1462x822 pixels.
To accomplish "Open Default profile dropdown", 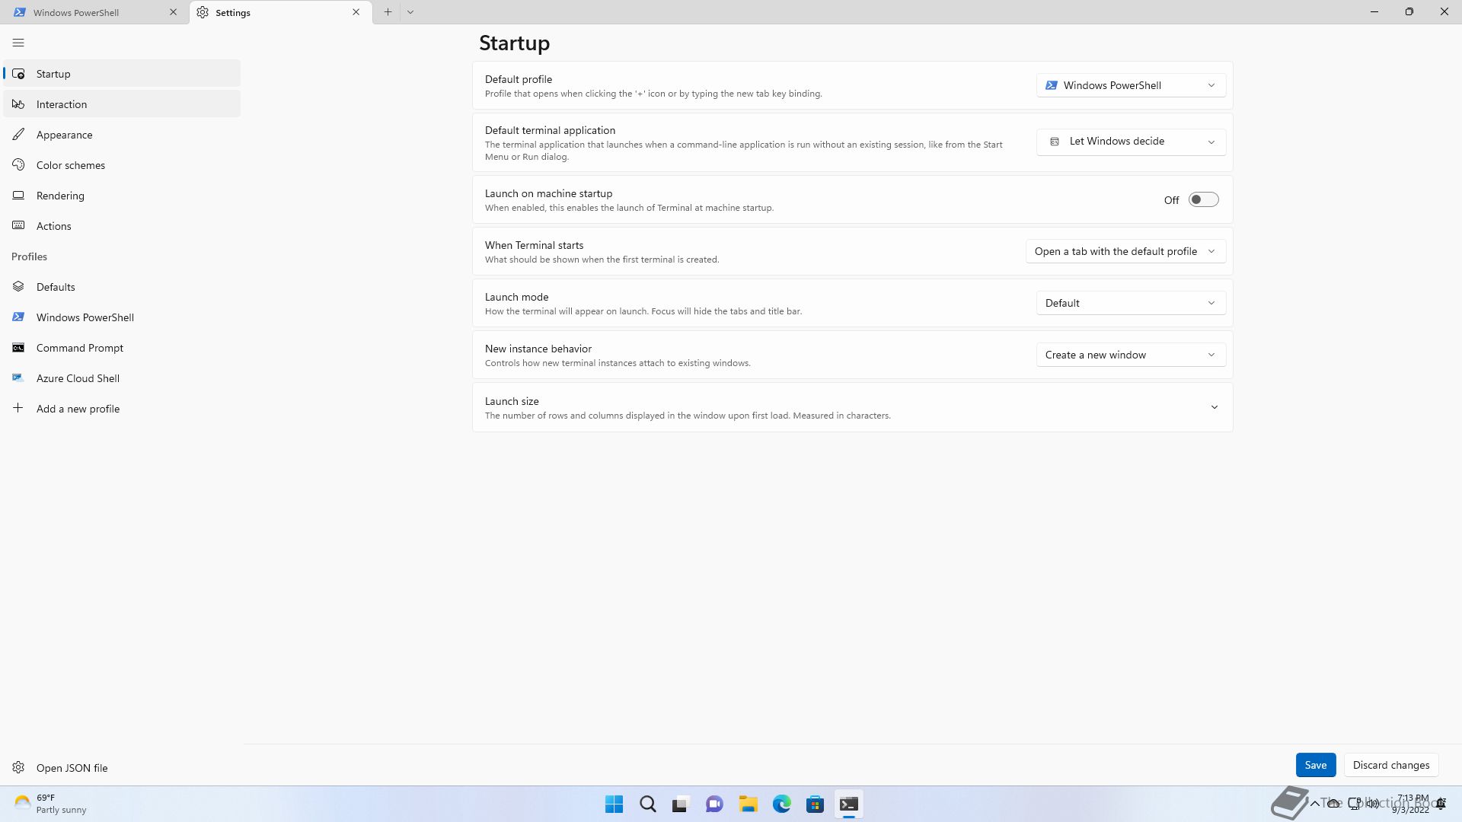I will click(1131, 85).
